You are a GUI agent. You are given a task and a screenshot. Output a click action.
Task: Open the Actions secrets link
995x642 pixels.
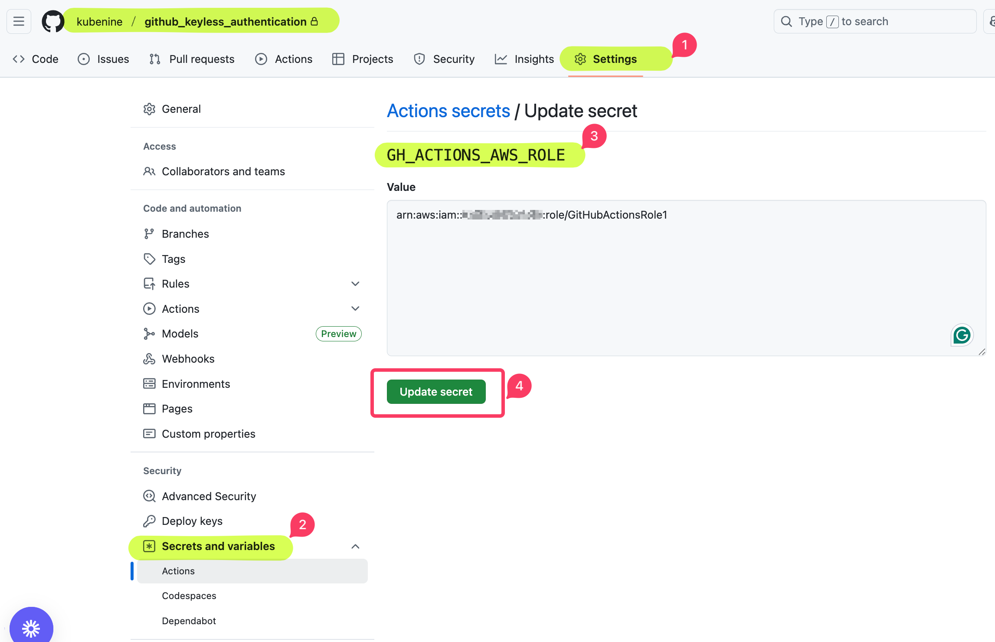[448, 111]
